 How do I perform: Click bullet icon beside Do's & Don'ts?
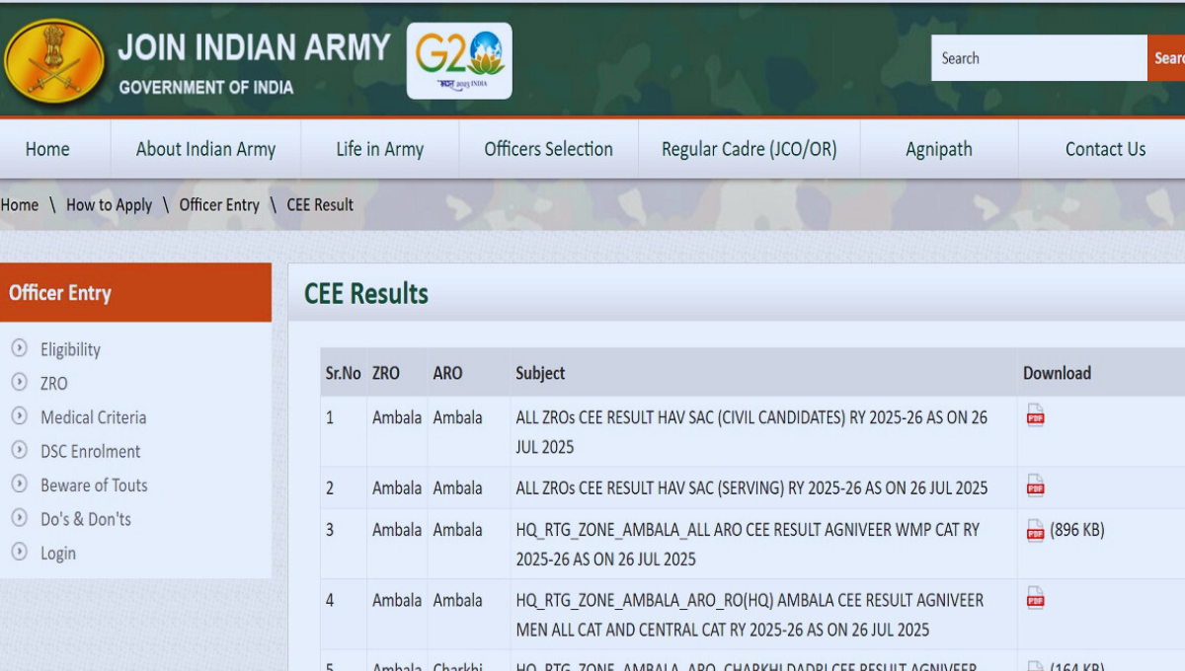tap(19, 518)
